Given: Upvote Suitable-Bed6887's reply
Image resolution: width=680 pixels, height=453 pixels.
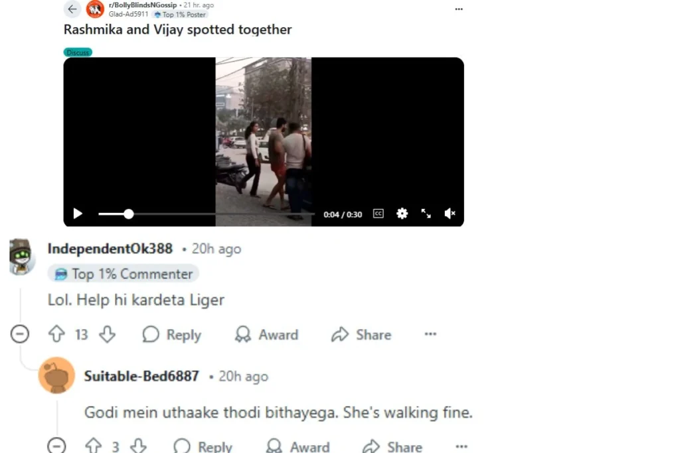Looking at the screenshot, I should pos(93,446).
